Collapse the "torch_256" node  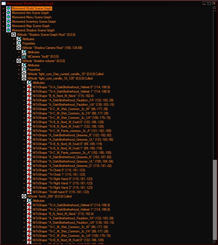coord(19,196)
